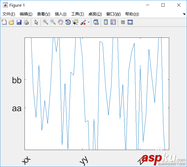Open a file using the folder icon
This screenshot has height=167, width=187.
(11, 22)
